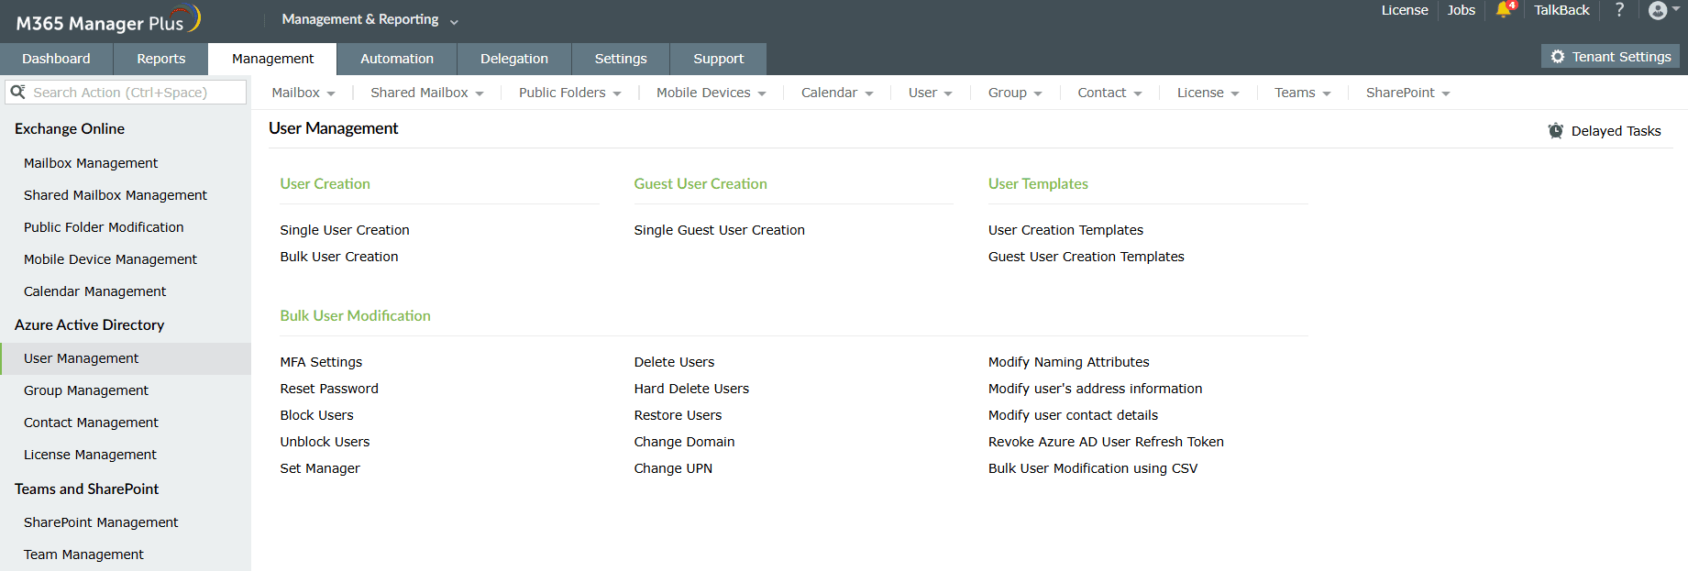Click the notification bell icon
This screenshot has width=1688, height=571.
(x=1503, y=10)
